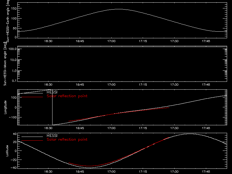This screenshot has height=174, width=232.
Task: Click 16:30 label under Latitude plot
Action: tap(48, 172)
